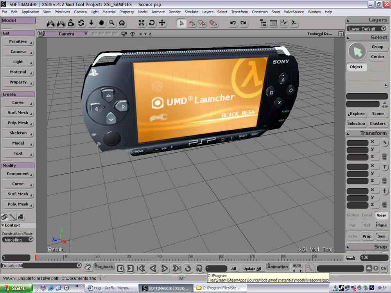Pick the object selection arrow tool

point(181,23)
